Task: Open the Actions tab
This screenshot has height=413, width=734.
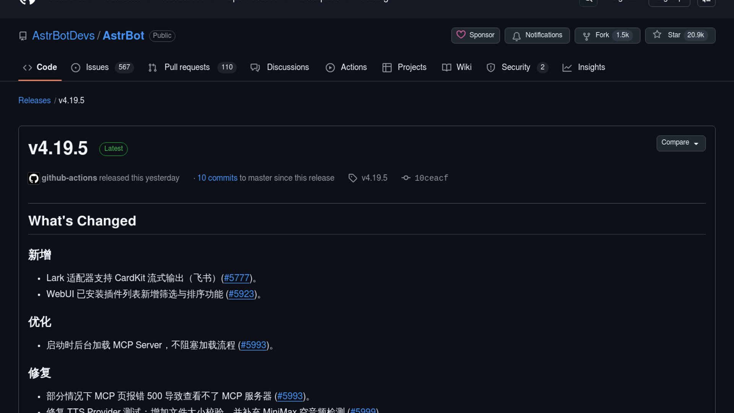Action: [x=353, y=67]
